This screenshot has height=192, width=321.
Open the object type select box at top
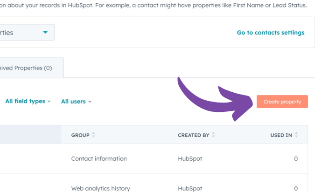pyautogui.click(x=26, y=33)
